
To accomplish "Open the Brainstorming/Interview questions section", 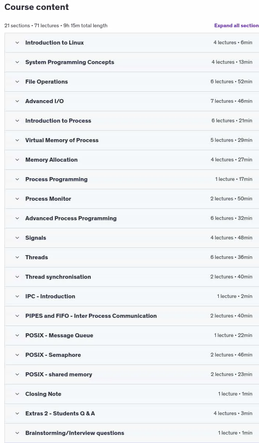I will 75,433.
